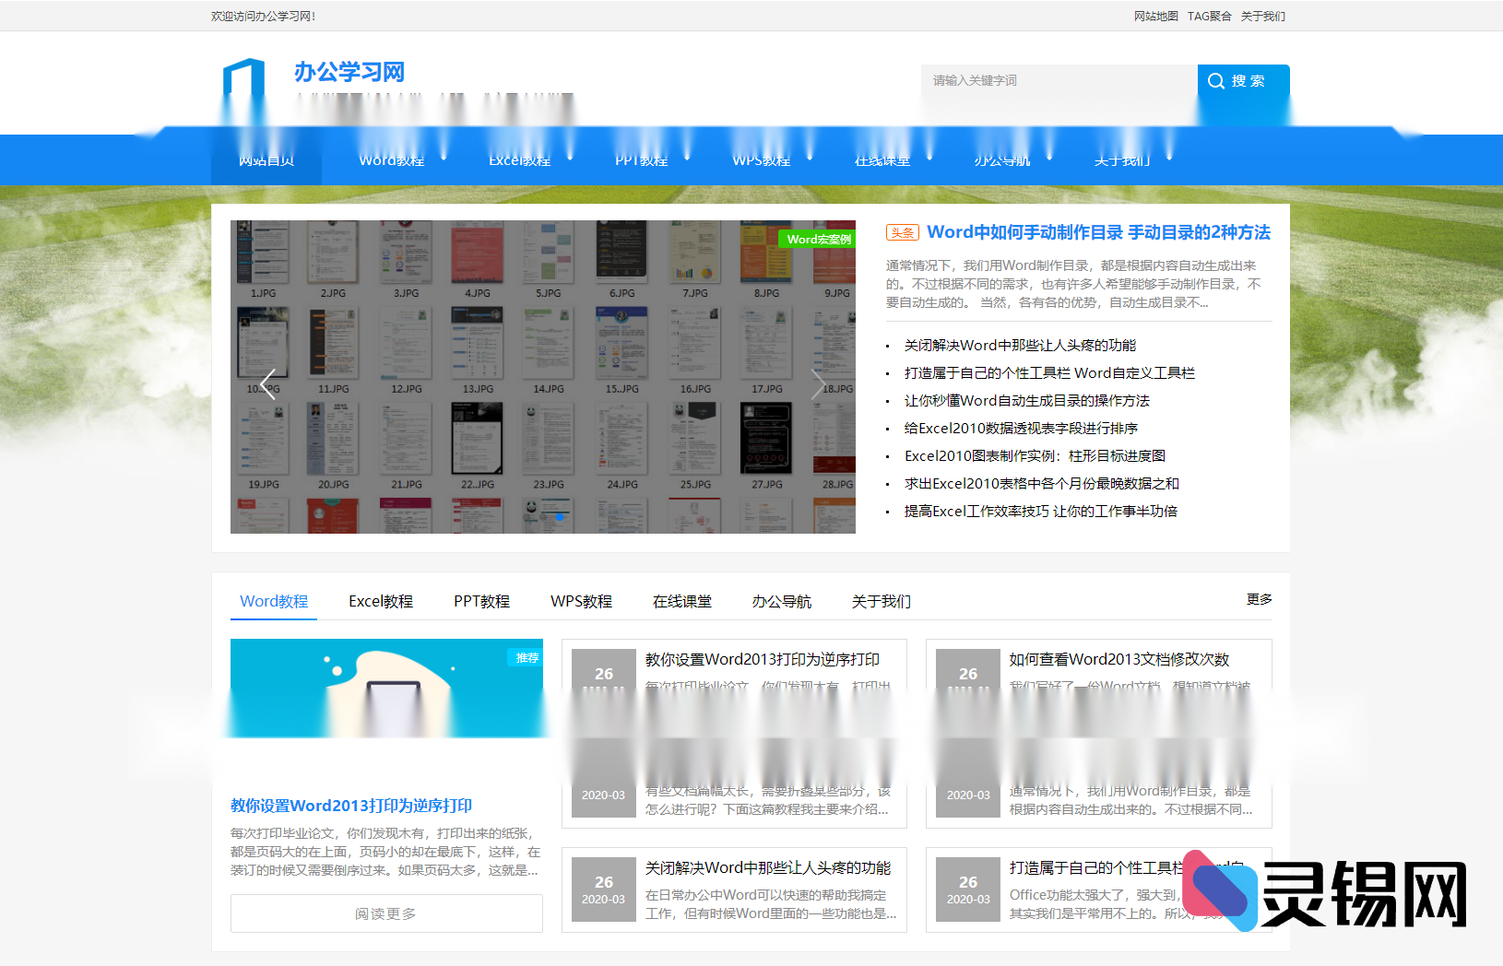Click the 推荐 badge on the featured article
This screenshot has width=1503, height=966.
[x=525, y=658]
